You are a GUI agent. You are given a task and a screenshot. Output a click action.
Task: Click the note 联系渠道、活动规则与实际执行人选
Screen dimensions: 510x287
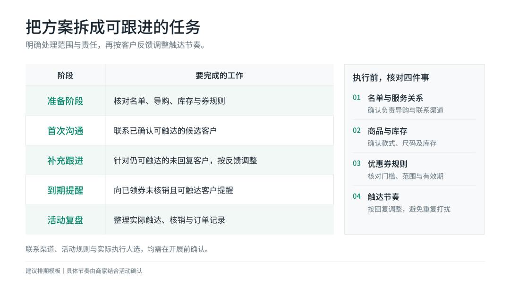click(x=118, y=249)
